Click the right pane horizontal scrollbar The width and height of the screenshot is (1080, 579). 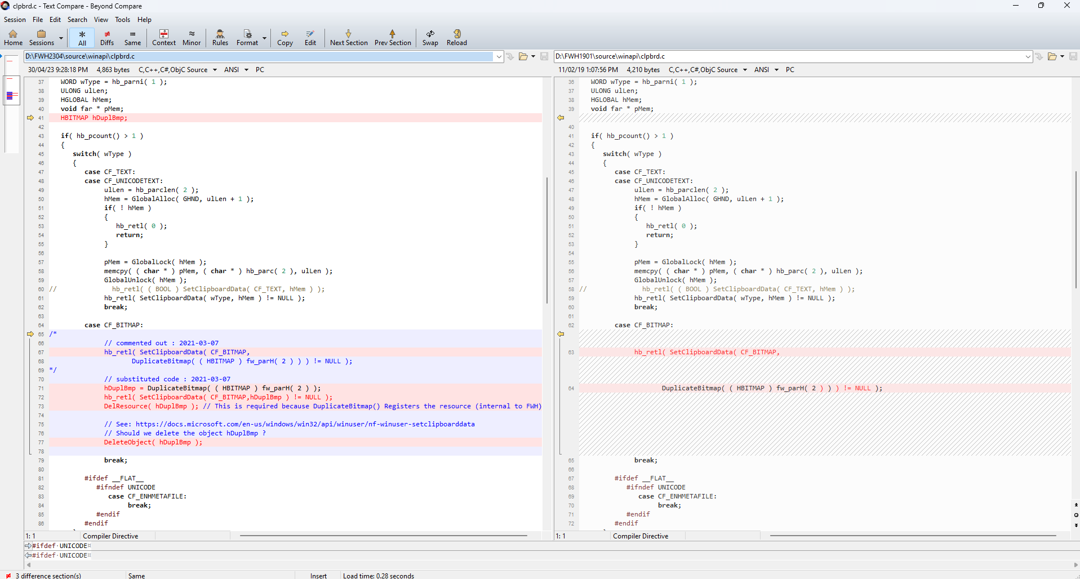(x=913, y=536)
